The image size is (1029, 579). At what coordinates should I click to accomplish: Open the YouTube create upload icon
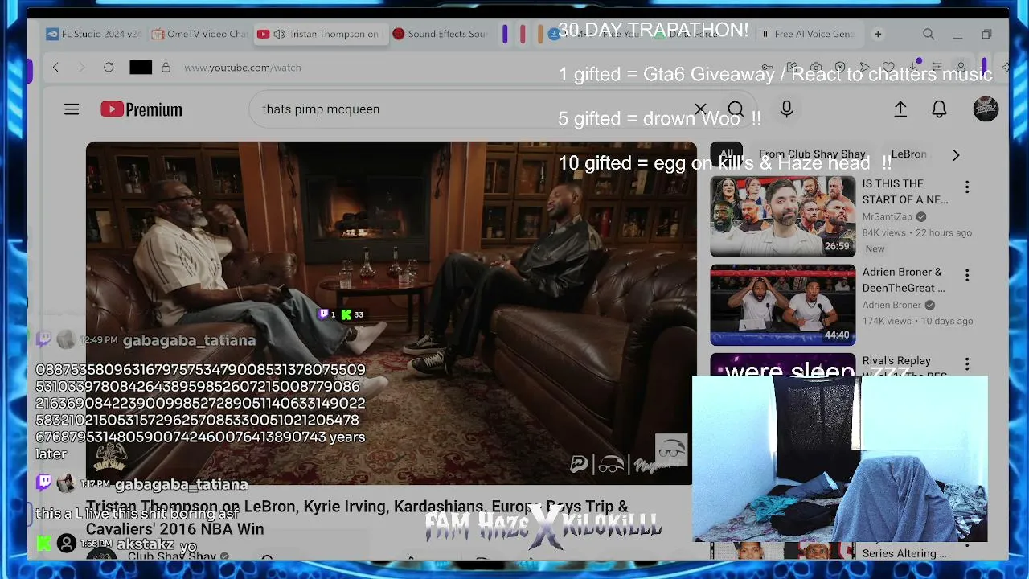coord(900,109)
